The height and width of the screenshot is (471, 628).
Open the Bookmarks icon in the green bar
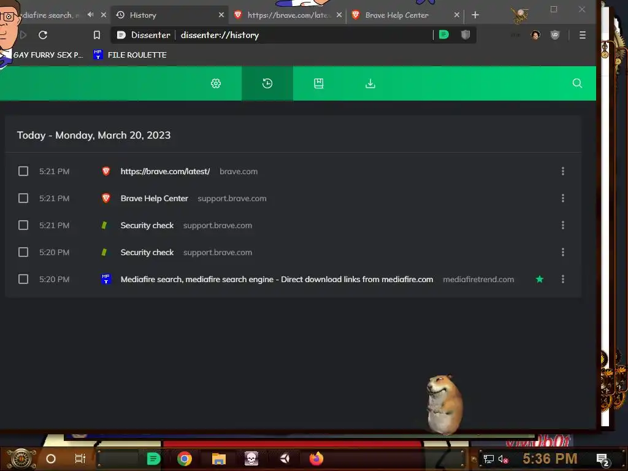(x=319, y=83)
